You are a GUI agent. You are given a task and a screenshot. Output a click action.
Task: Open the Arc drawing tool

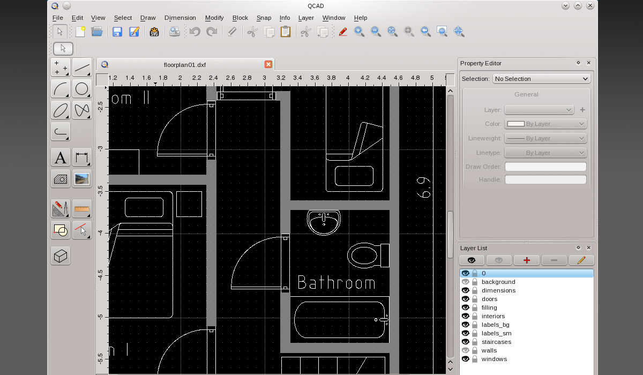coord(60,89)
